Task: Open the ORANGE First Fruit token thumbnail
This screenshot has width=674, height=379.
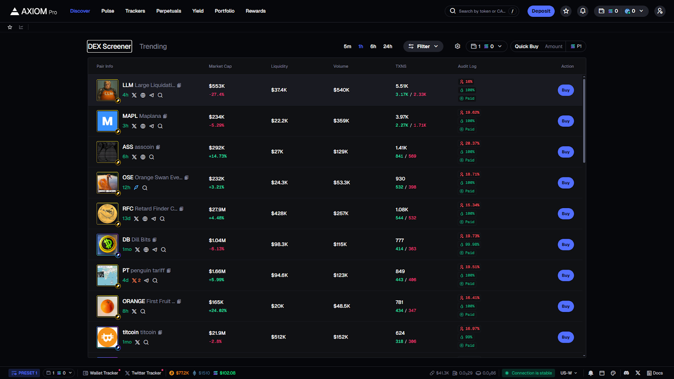Action: click(107, 306)
